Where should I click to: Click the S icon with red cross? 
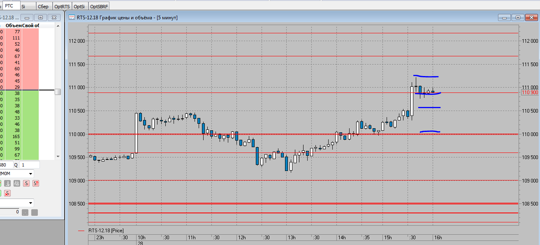7,193
